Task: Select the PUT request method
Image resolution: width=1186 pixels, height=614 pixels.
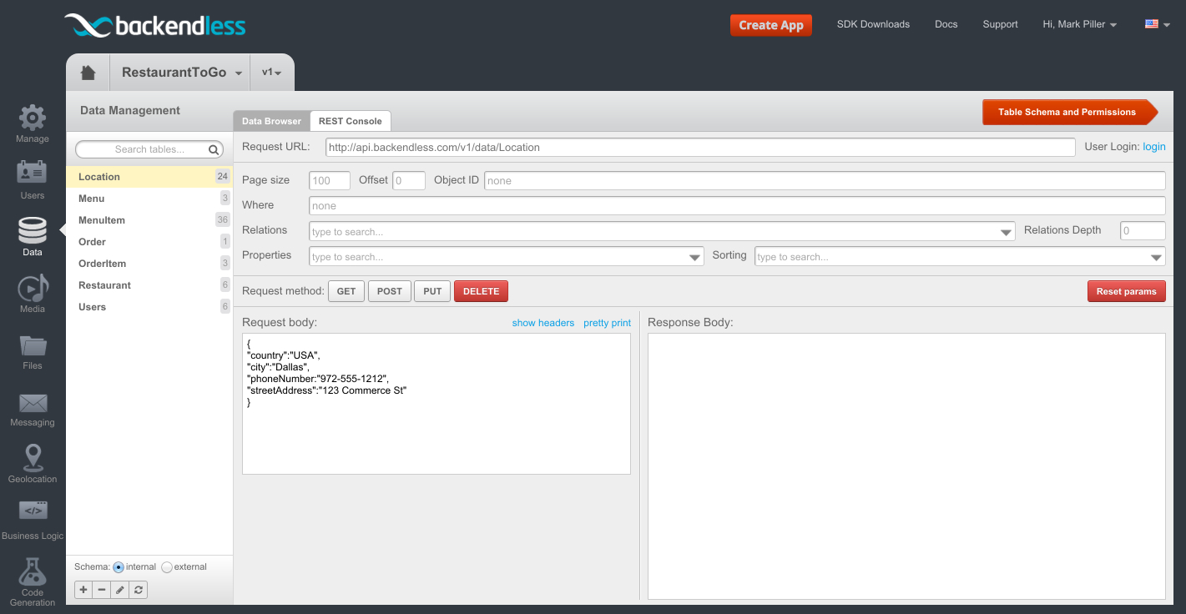Action: click(x=432, y=291)
